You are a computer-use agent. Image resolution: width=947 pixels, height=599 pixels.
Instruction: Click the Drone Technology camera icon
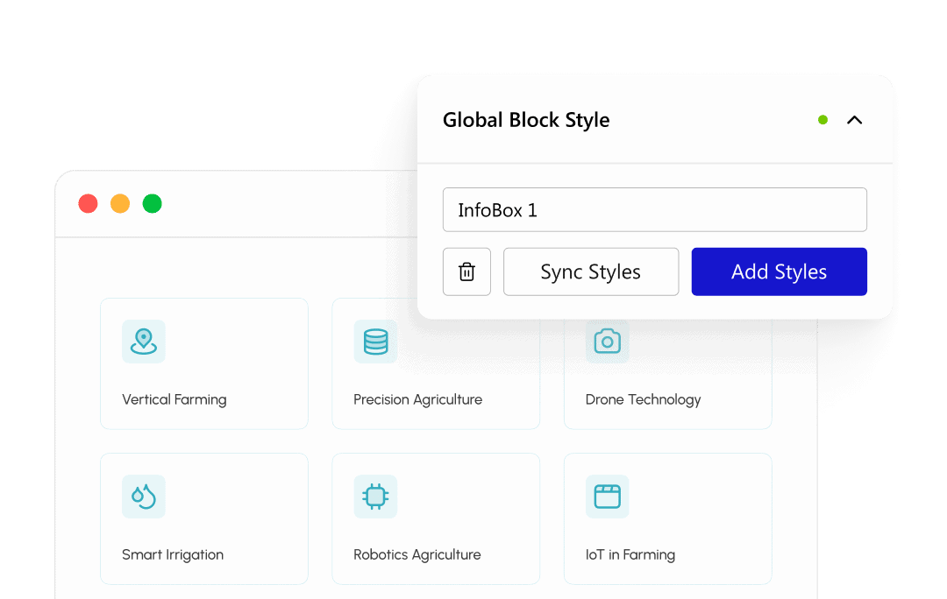[607, 342]
